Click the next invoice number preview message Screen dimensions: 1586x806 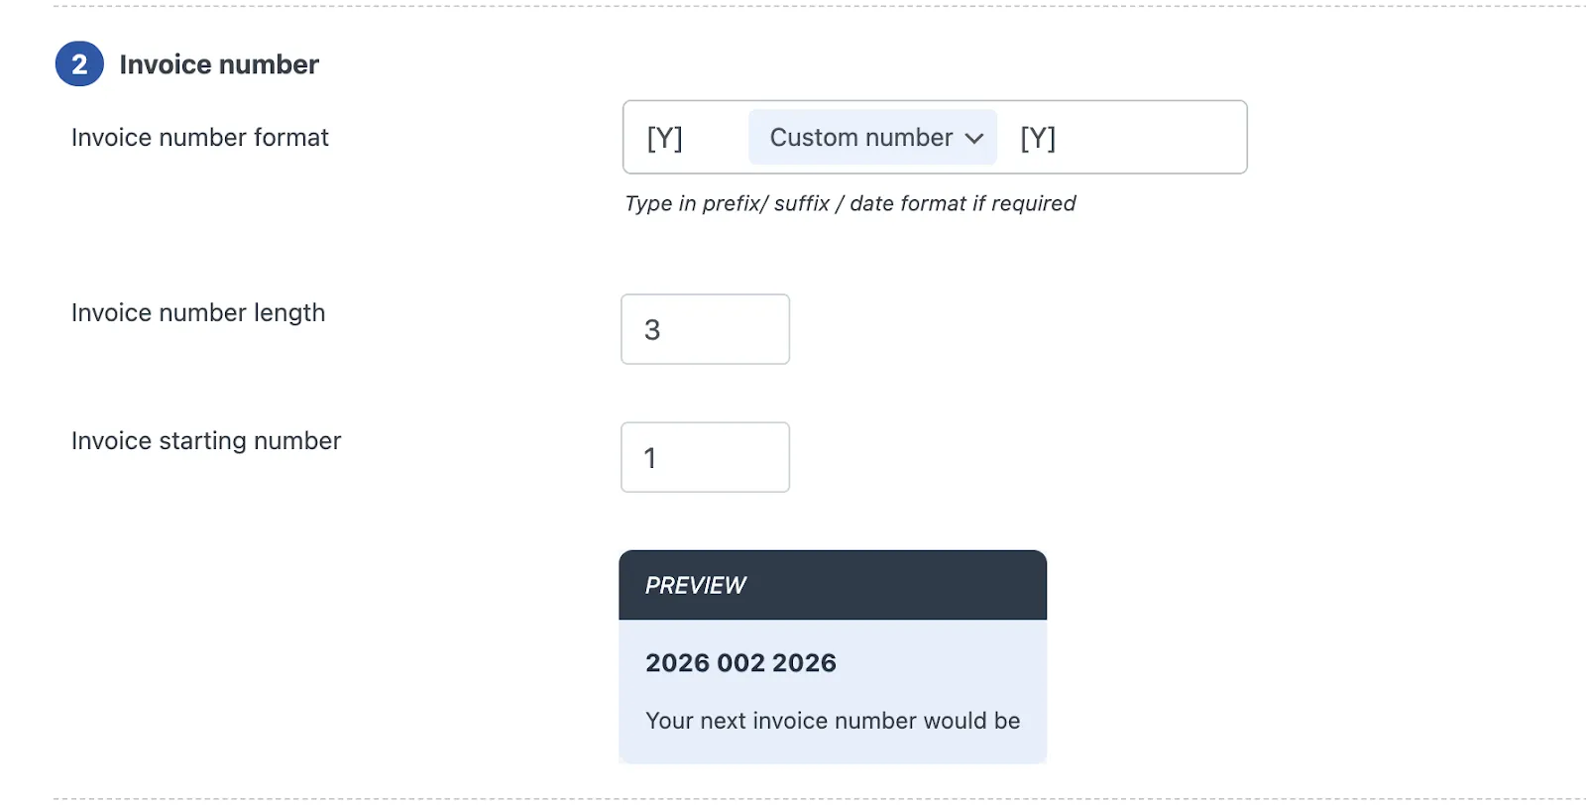[832, 720]
